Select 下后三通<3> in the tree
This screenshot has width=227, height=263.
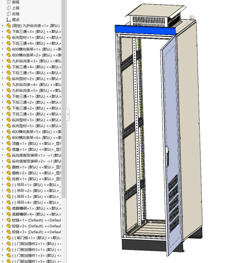(x=37, y=114)
